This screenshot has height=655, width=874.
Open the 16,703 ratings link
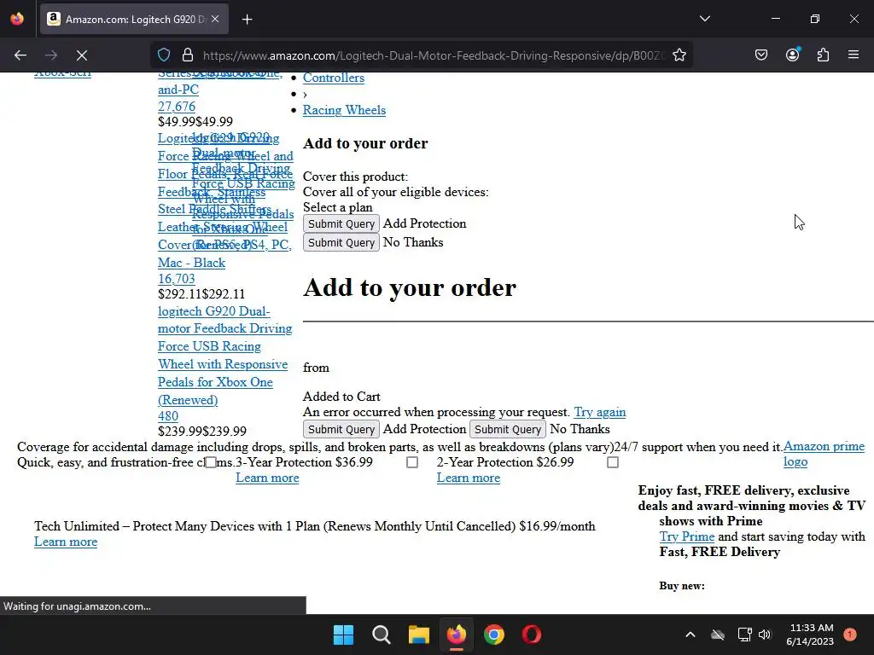pos(176,279)
